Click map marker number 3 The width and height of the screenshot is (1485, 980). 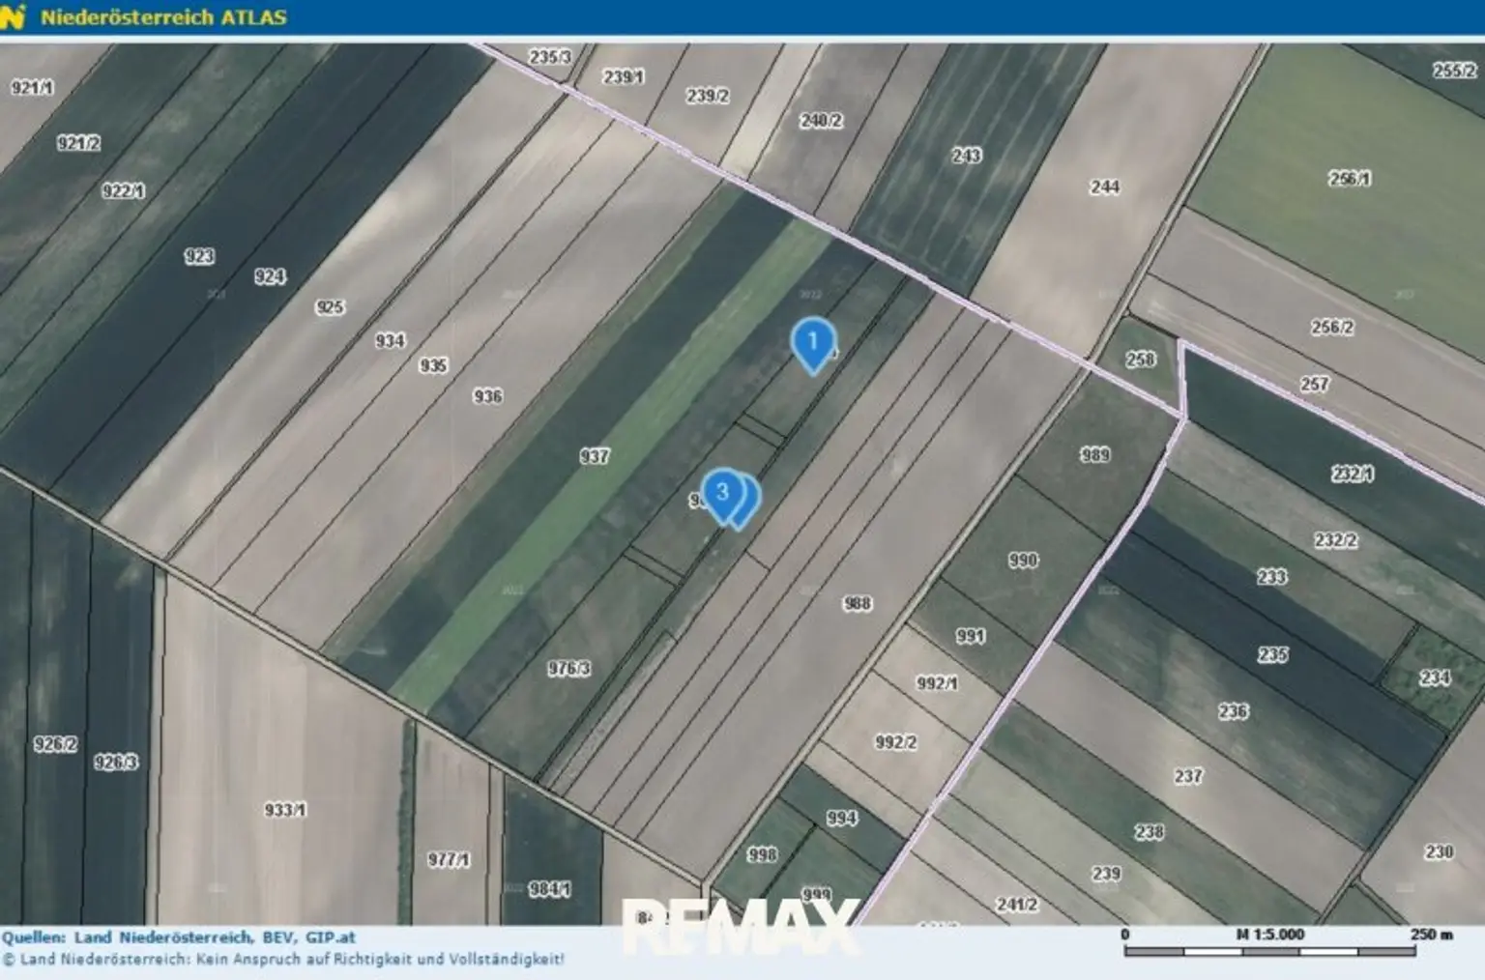[x=721, y=493]
